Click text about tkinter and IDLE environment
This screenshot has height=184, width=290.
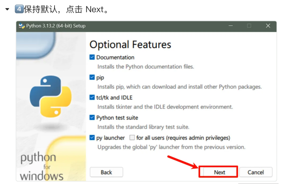click(x=165, y=107)
